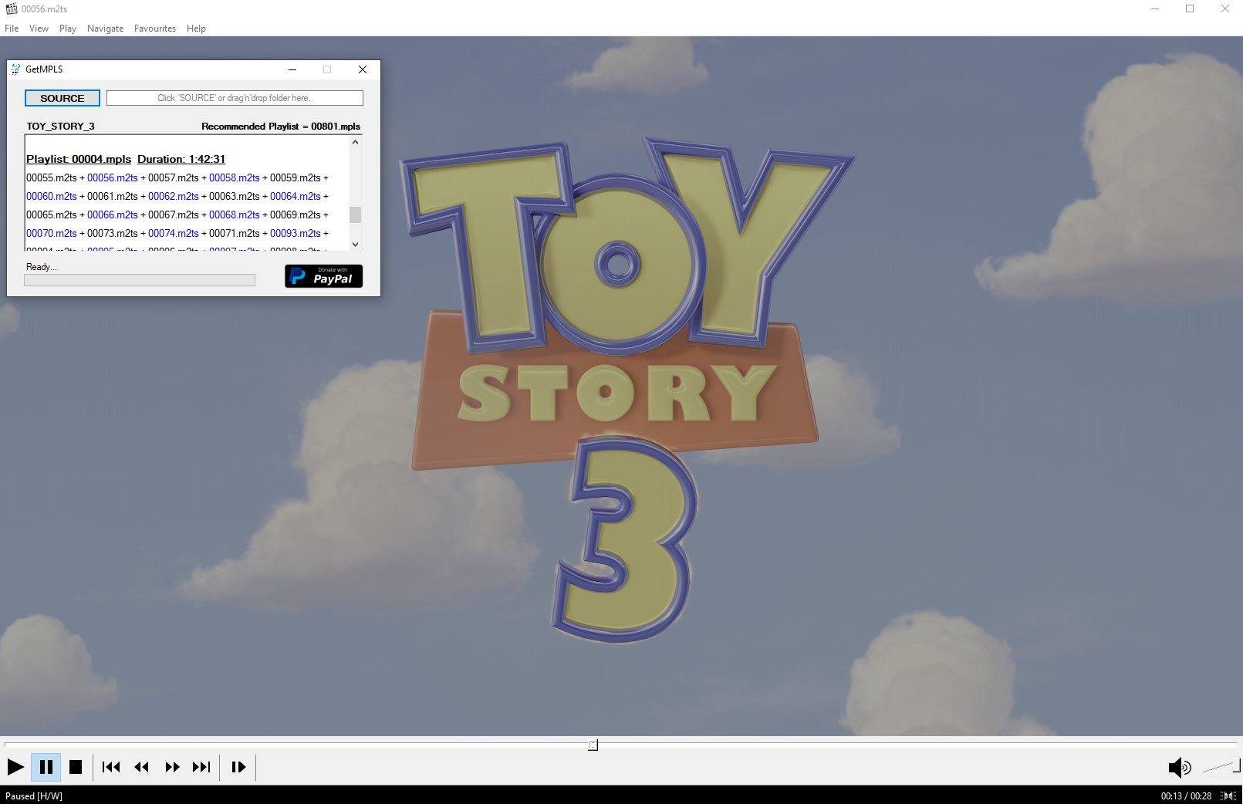Click the Donate with PayPal button

click(323, 276)
